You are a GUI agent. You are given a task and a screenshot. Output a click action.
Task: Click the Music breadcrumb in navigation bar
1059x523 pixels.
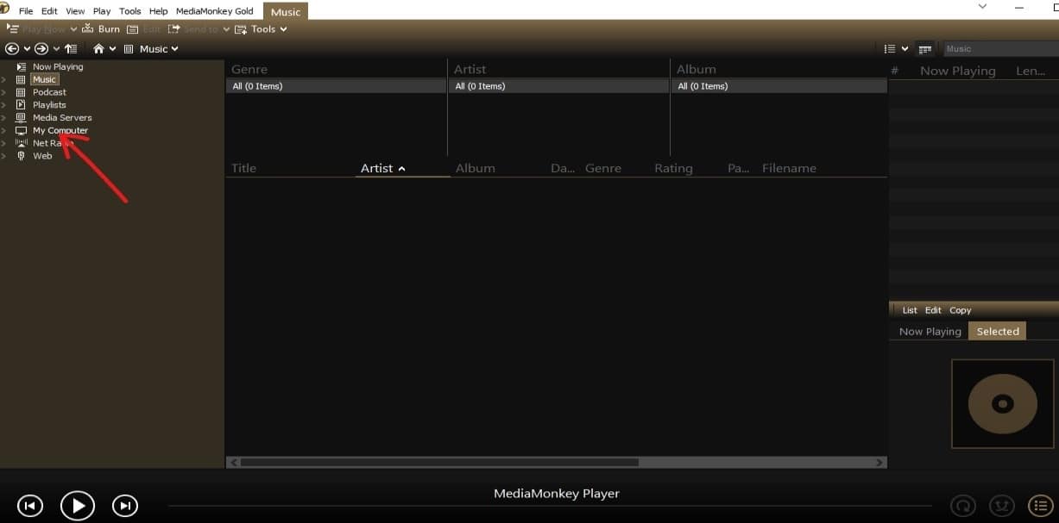click(154, 49)
